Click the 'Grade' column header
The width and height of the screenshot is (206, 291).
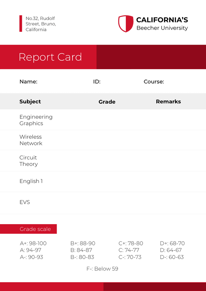(107, 102)
